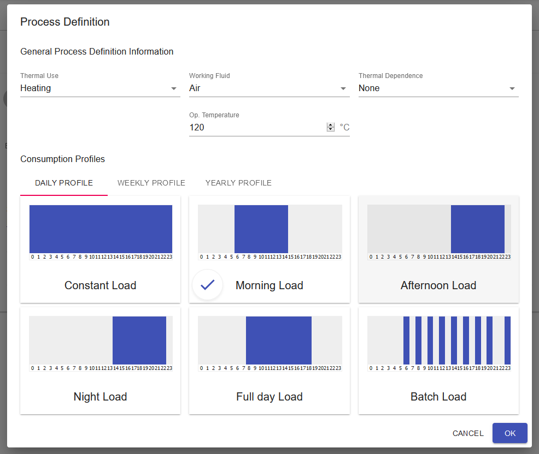Open the Thermal Dependence dropdown

(438, 88)
